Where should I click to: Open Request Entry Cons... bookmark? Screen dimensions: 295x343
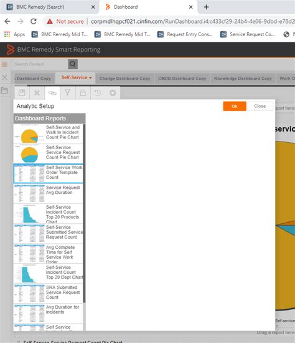pyautogui.click(x=185, y=34)
